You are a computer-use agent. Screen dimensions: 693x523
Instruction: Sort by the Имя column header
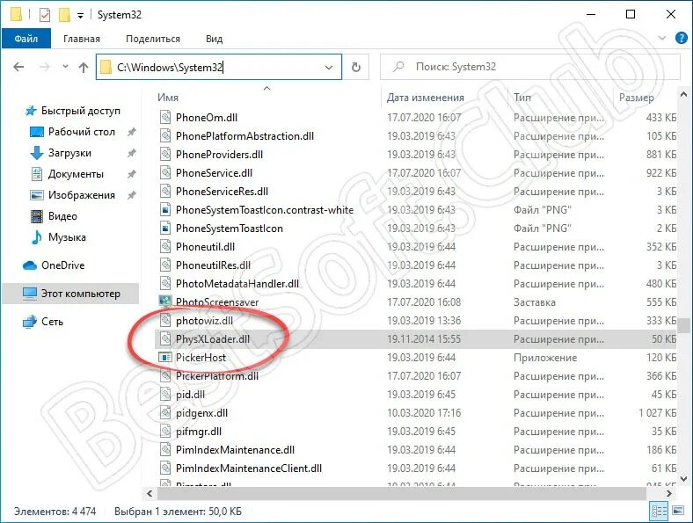(x=168, y=98)
